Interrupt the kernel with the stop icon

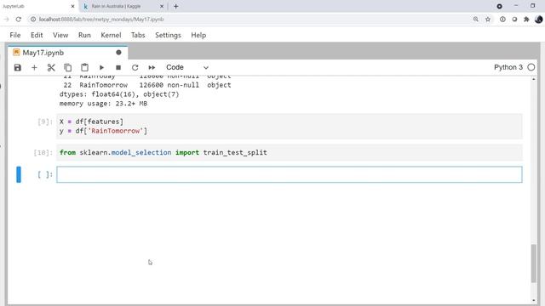[x=118, y=67]
